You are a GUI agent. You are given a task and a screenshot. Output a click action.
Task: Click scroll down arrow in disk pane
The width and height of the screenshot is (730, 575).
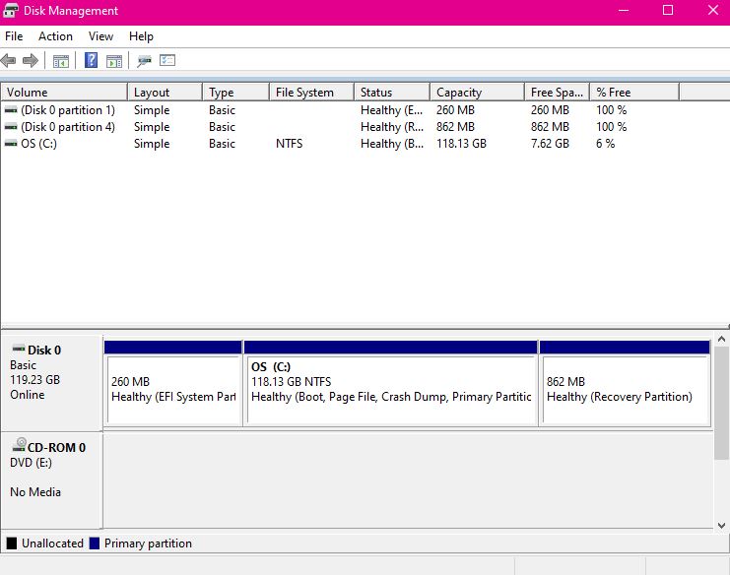pos(721,525)
